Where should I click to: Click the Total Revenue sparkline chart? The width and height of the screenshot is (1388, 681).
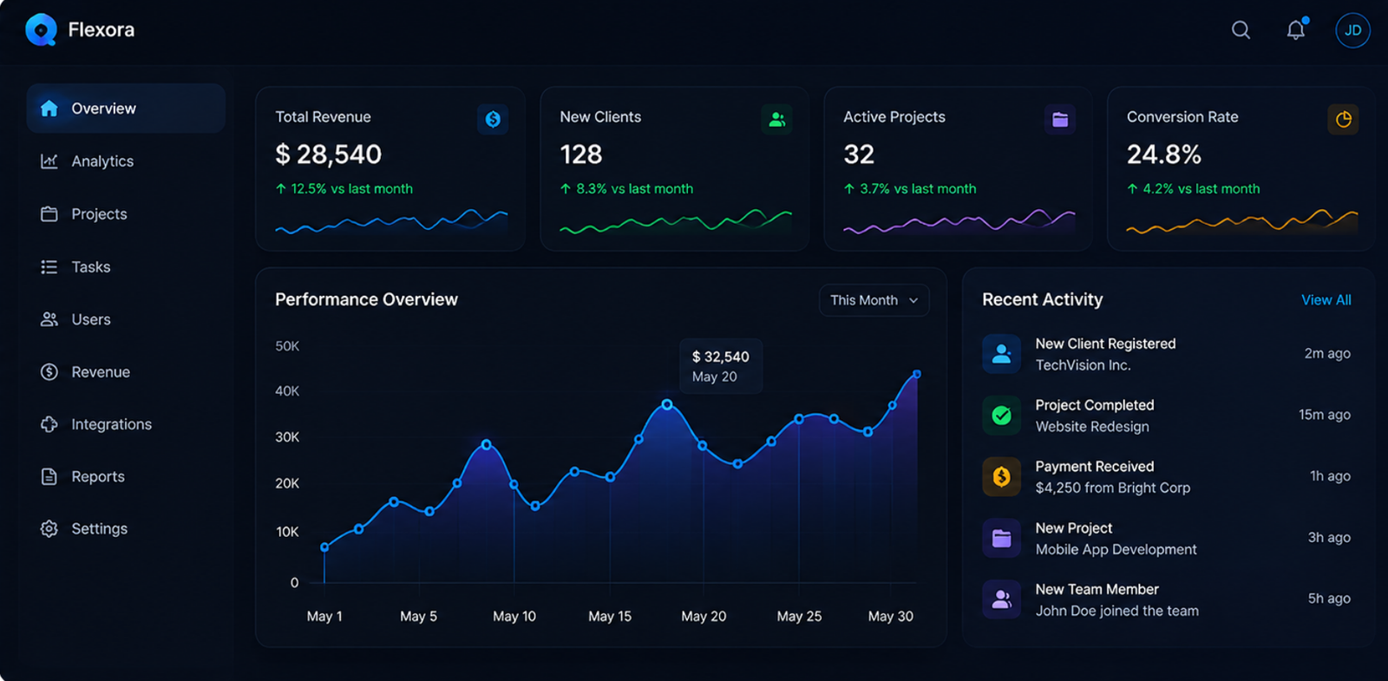391,221
